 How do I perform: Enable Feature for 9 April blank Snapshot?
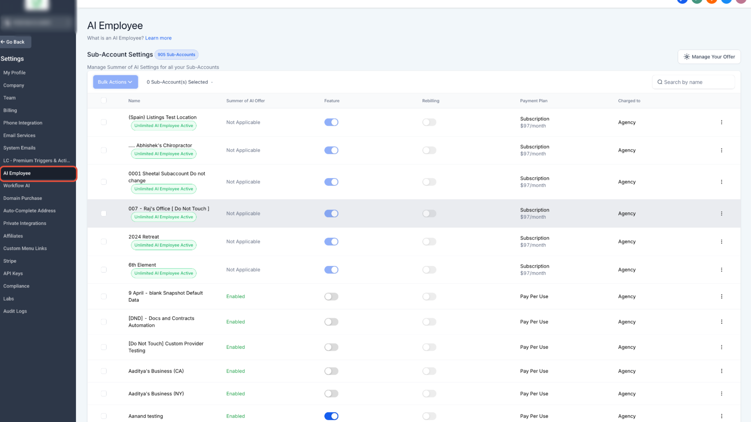pos(331,296)
